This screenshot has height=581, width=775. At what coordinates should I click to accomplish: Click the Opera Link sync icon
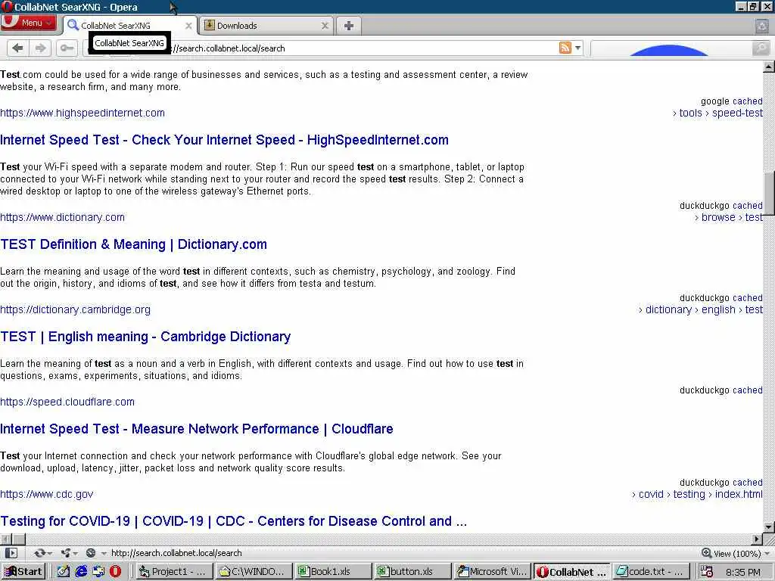tap(39, 553)
